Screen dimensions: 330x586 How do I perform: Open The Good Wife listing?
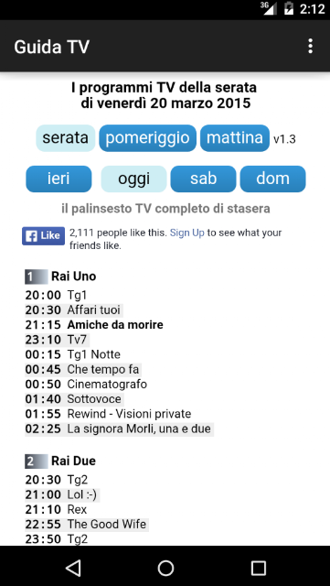(106, 525)
